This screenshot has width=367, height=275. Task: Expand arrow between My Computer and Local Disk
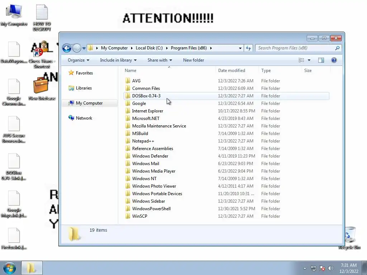point(132,48)
